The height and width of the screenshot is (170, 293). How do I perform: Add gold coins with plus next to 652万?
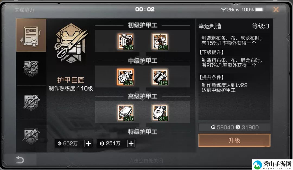pyautogui.click(x=88, y=144)
